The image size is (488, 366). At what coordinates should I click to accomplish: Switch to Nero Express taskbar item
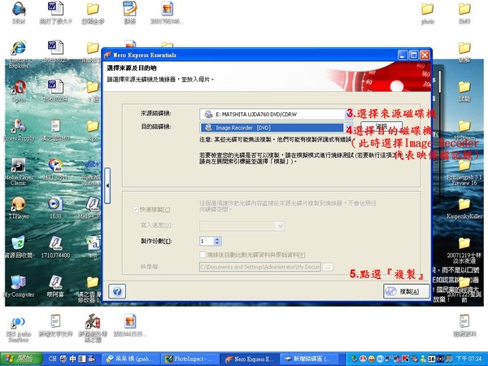[x=249, y=359]
